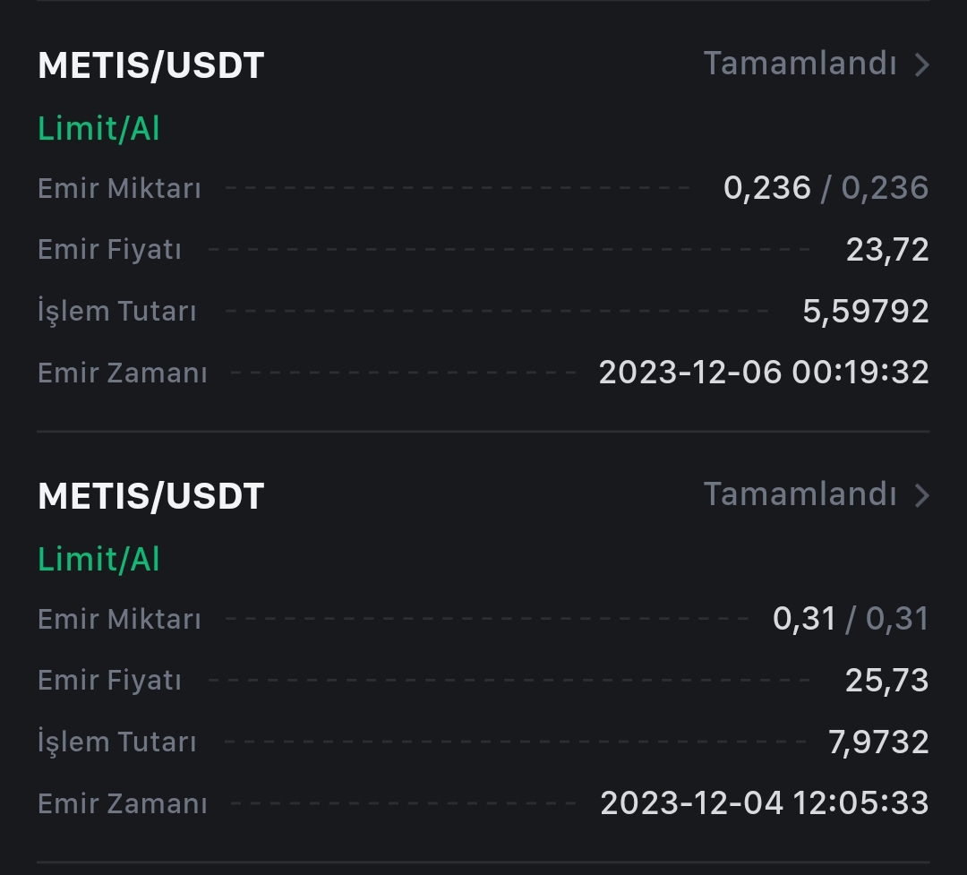
Task: Select order amount 0,31 / 0,31
Action: coord(851,618)
